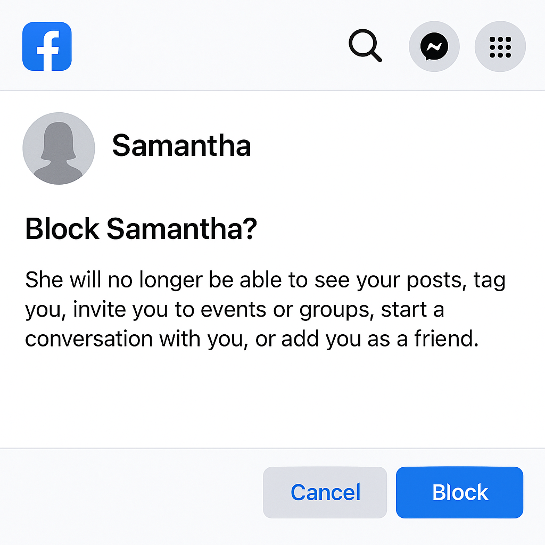Cancel blocking Samantha
The image size is (545, 545).
pos(325,492)
